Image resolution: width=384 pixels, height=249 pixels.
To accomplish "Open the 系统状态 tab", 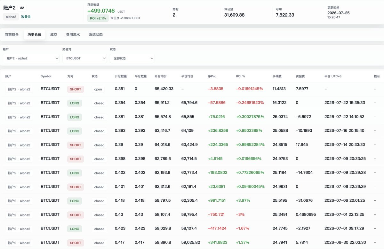I will click(96, 35).
